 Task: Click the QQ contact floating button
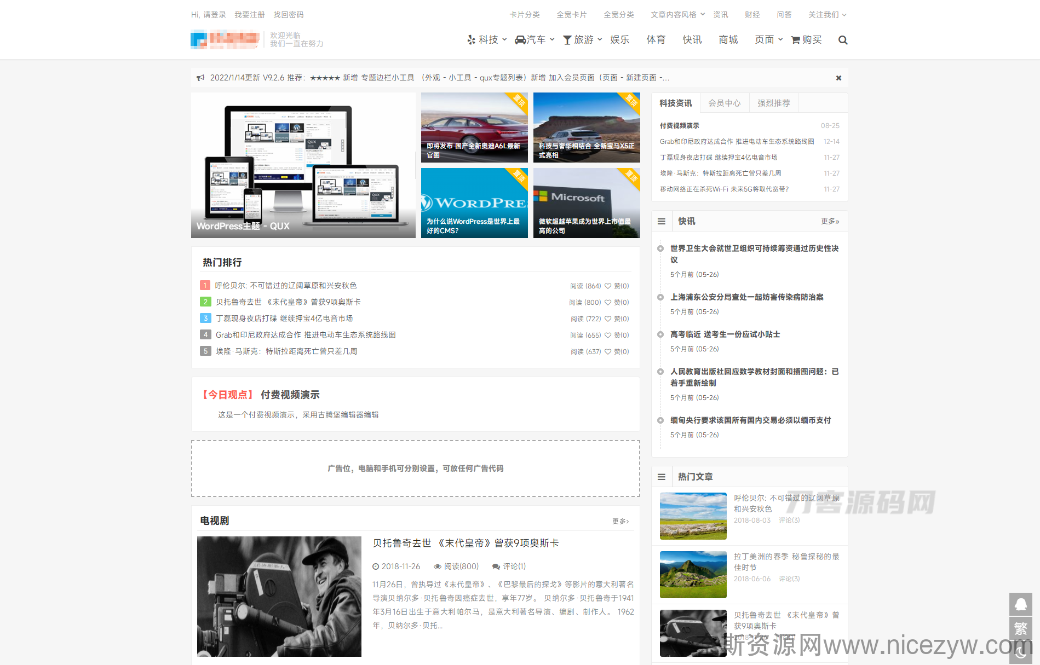coord(1021,604)
